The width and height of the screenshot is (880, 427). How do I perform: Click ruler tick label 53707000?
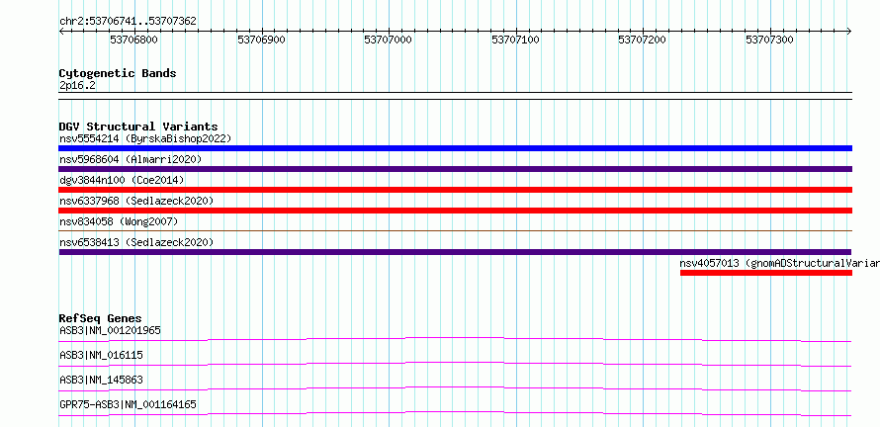(x=388, y=40)
